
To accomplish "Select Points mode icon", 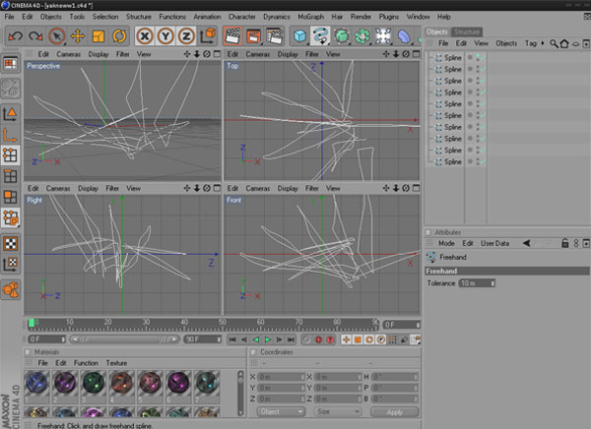I will click(11, 154).
